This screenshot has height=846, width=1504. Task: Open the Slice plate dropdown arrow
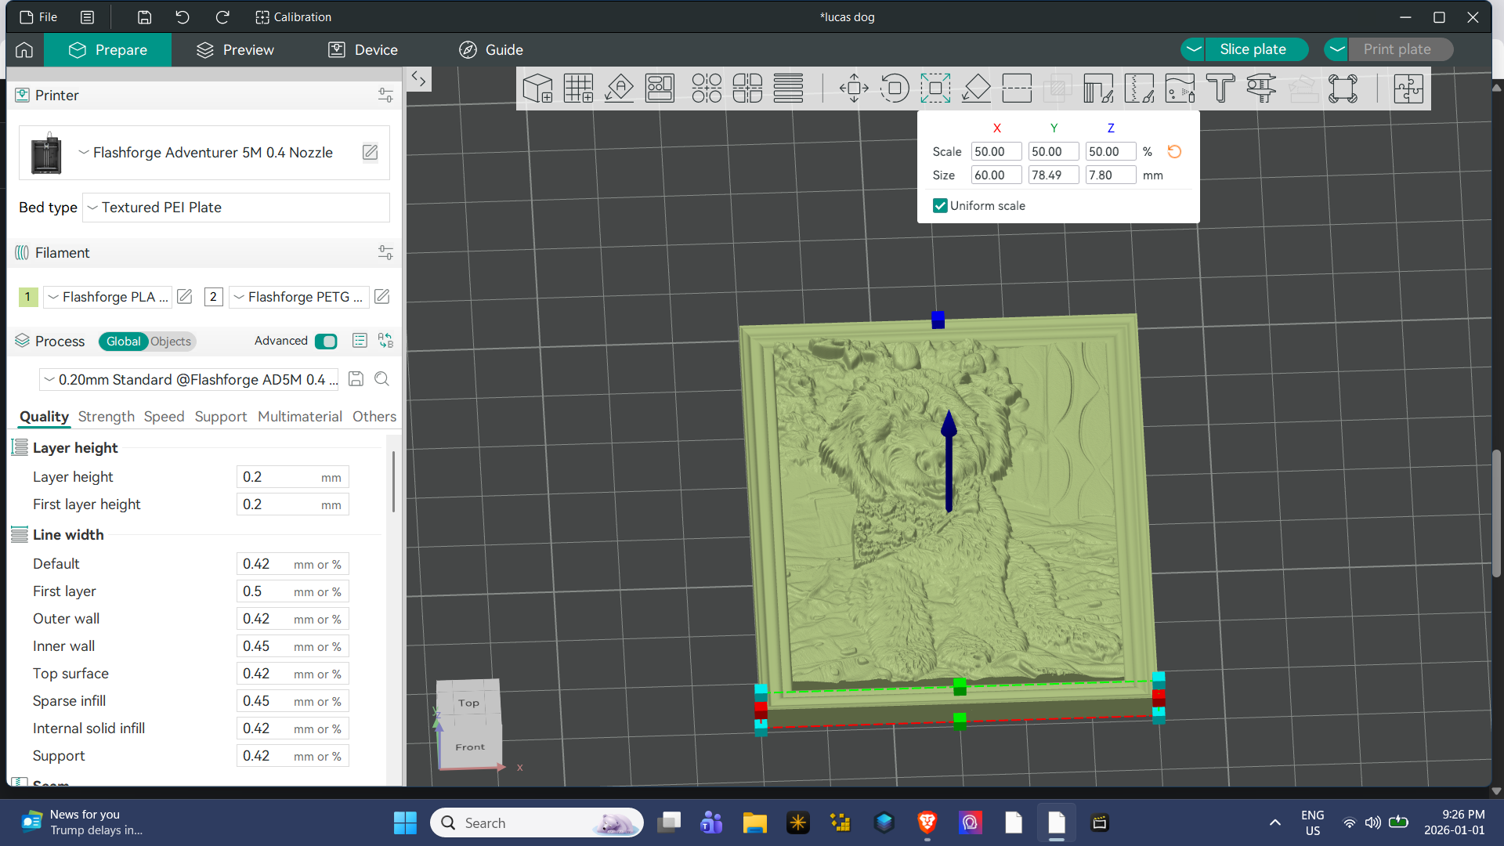click(1193, 49)
